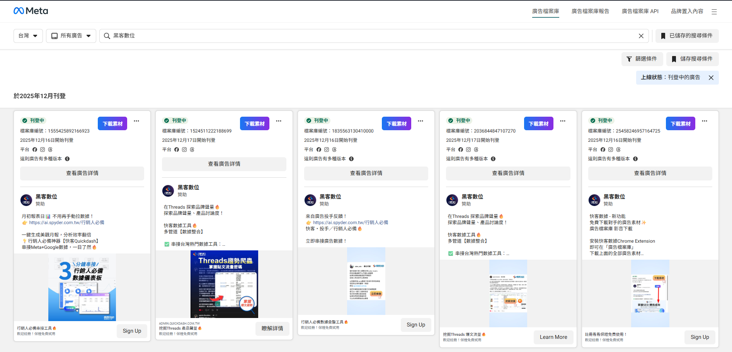The image size is (732, 352).
Task: Open 已儲存的搜尋條件
Action: click(687, 36)
